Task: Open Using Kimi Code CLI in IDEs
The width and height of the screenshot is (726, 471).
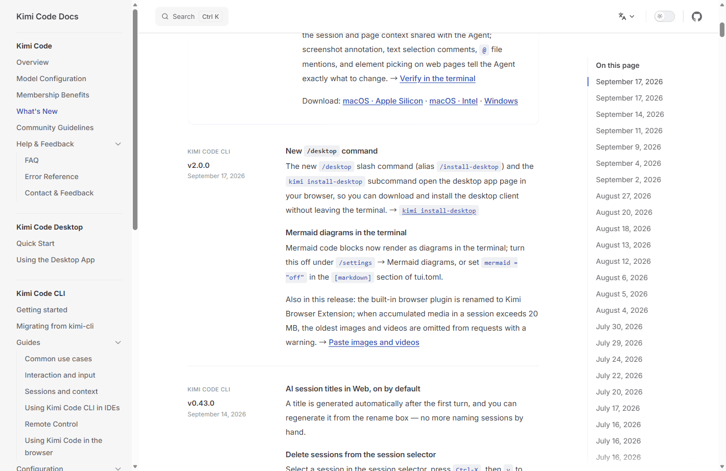Action: point(72,408)
